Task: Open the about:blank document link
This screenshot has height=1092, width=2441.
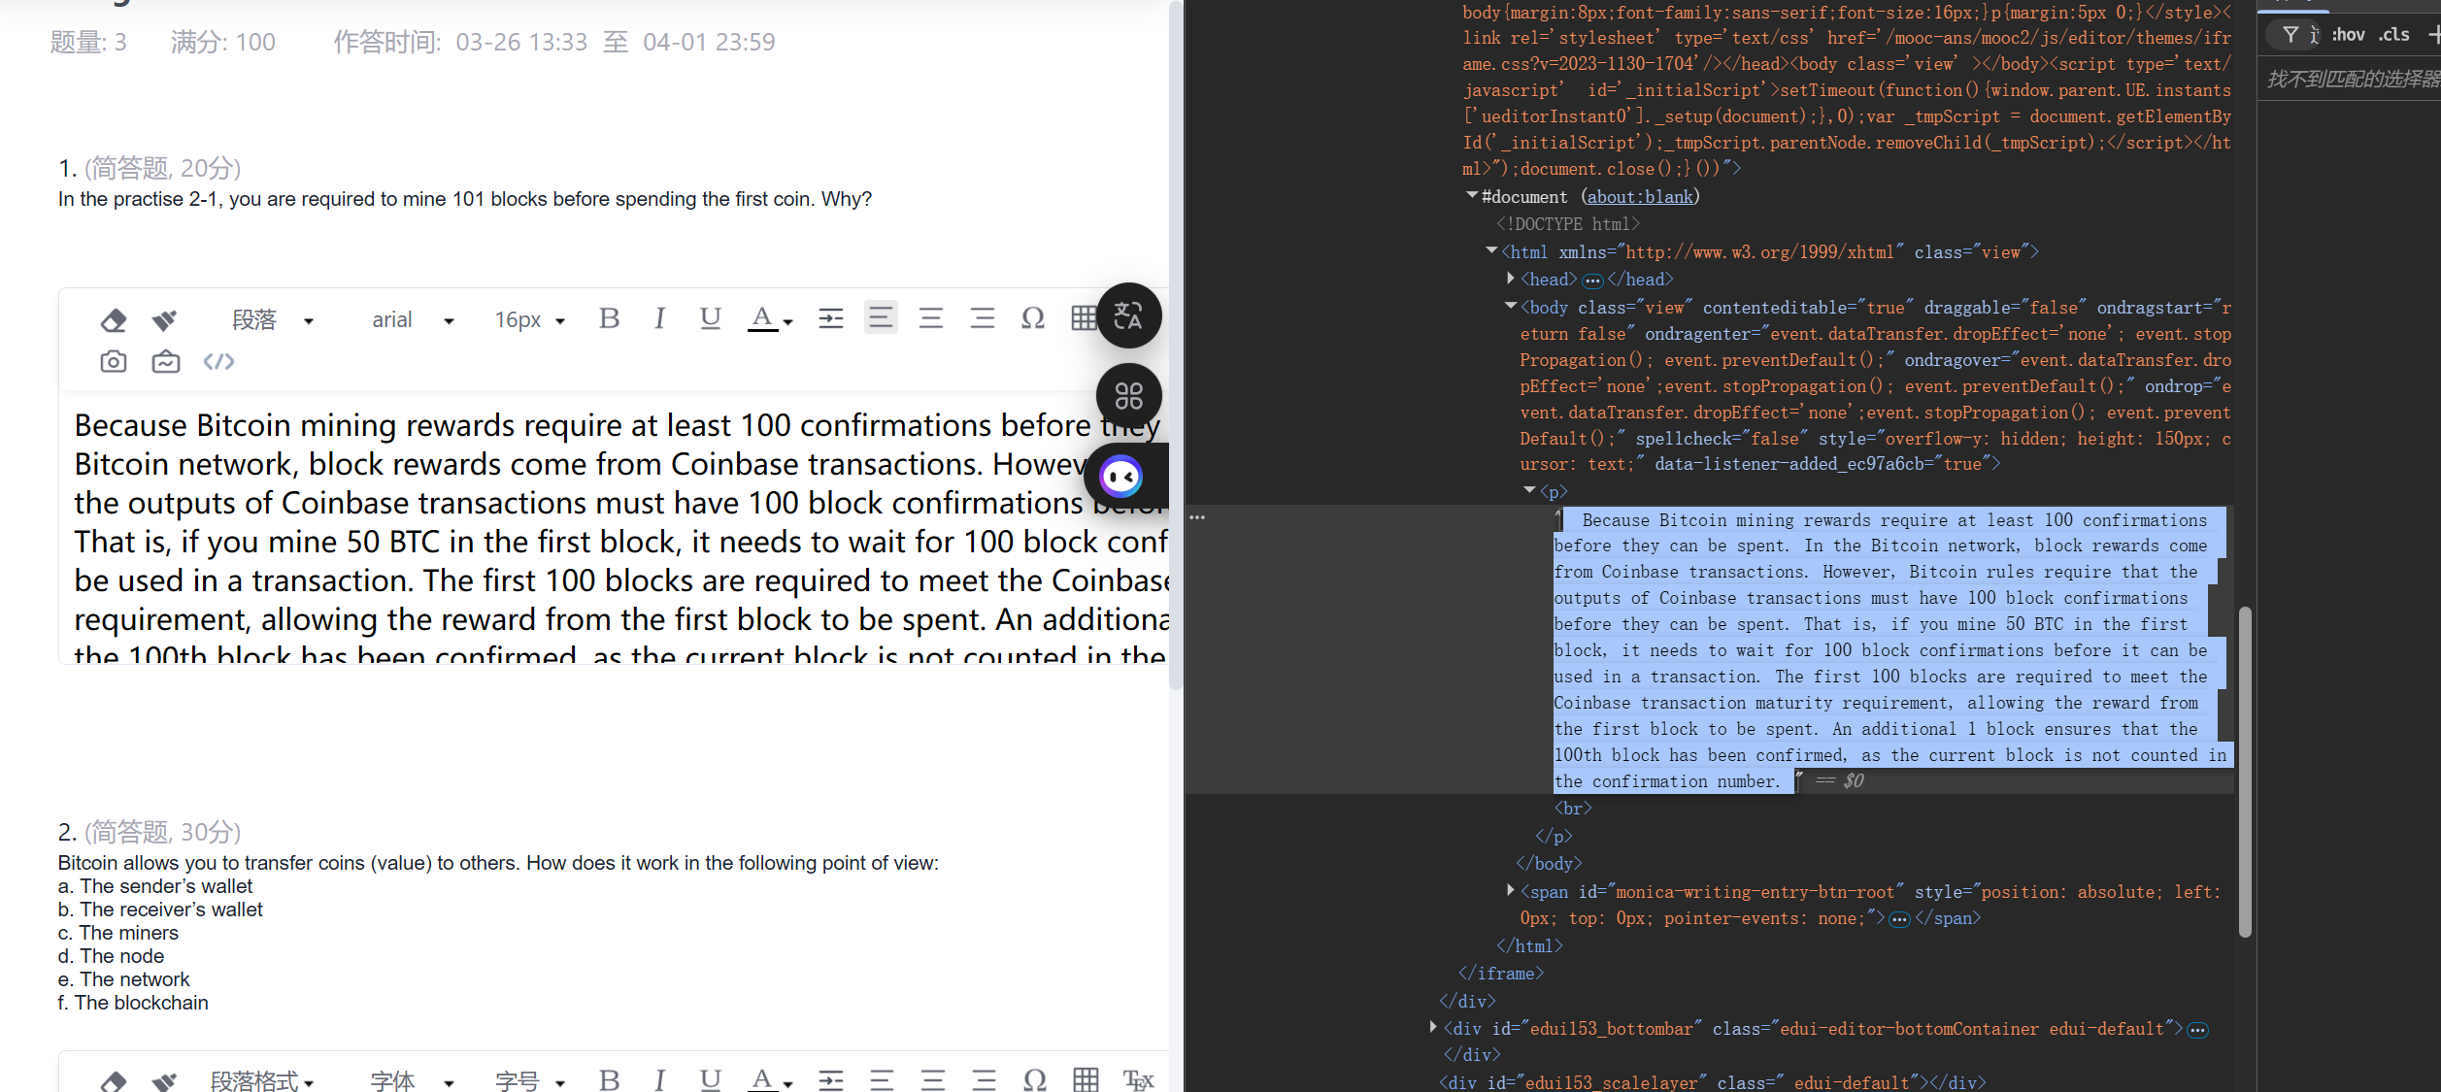Action: pyautogui.click(x=1640, y=197)
